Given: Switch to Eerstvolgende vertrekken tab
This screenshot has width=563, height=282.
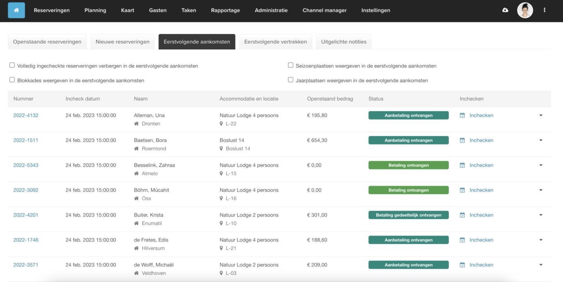Looking at the screenshot, I should pos(275,42).
